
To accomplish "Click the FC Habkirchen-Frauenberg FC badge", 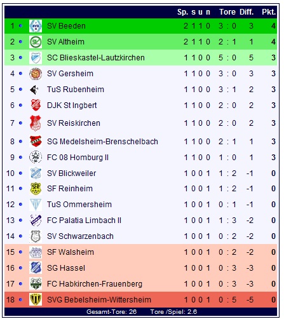I will 36,283.
